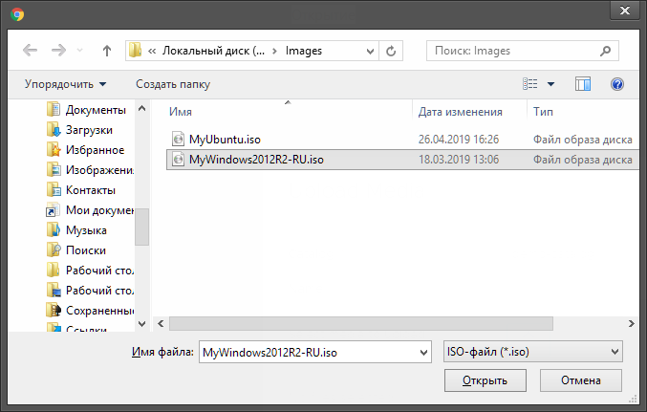The width and height of the screenshot is (647, 412).
Task: Expand address bar history dropdown
Action: click(370, 52)
